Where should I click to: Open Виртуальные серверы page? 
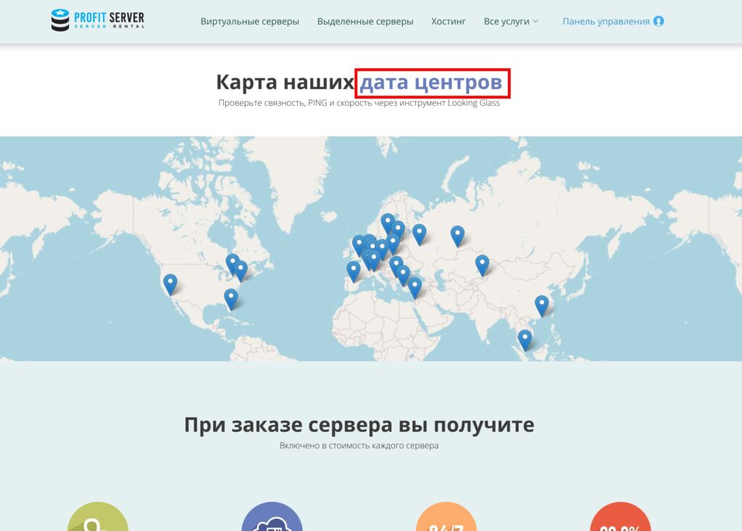[249, 21]
